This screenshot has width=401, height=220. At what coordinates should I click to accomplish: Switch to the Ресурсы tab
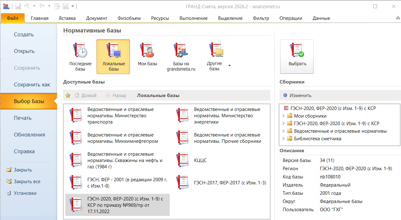click(160, 18)
